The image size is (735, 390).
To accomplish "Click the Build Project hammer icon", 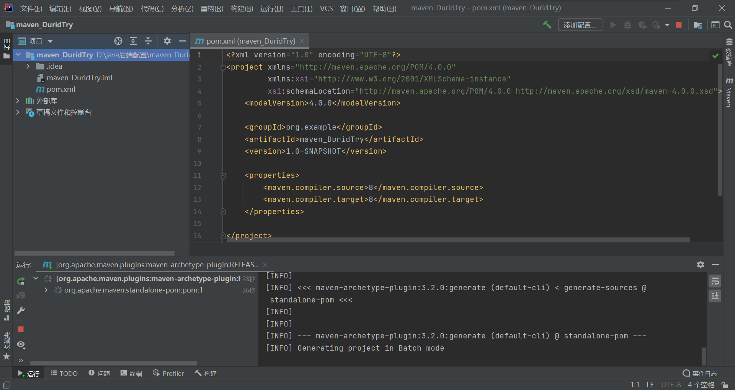I will pos(547,24).
